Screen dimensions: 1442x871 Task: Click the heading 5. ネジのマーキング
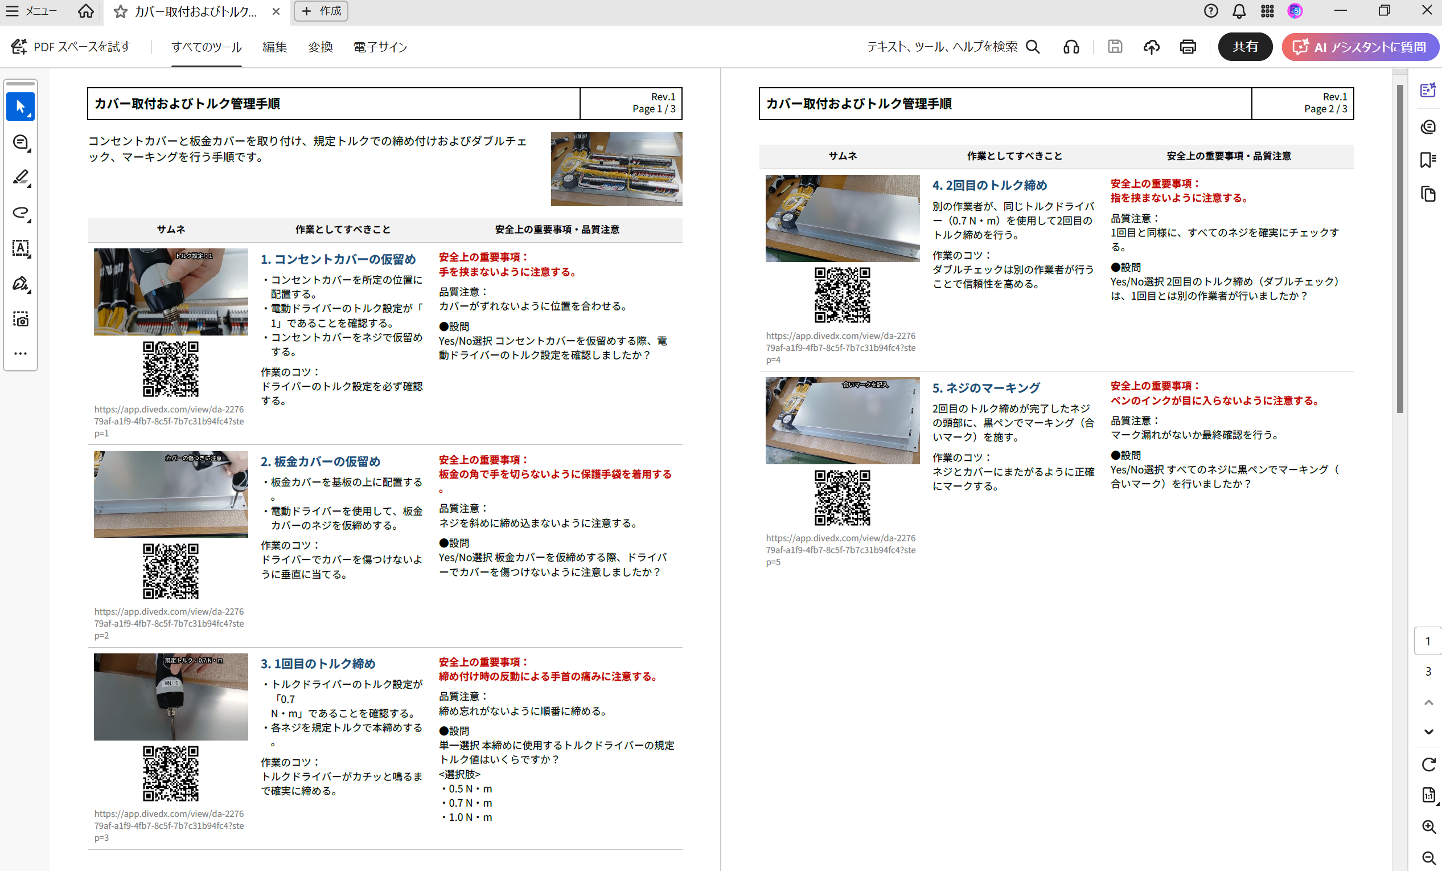click(x=986, y=388)
